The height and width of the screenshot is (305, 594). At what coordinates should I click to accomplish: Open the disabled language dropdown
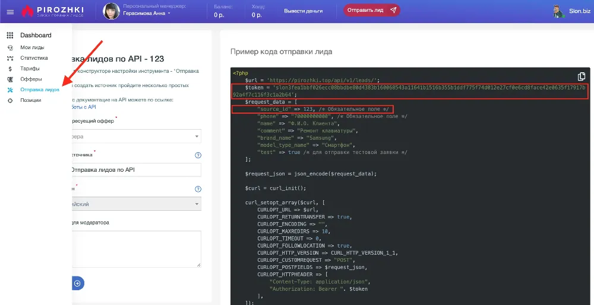coord(137,204)
